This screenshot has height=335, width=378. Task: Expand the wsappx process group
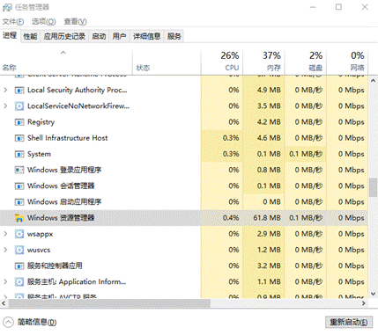pos(5,234)
